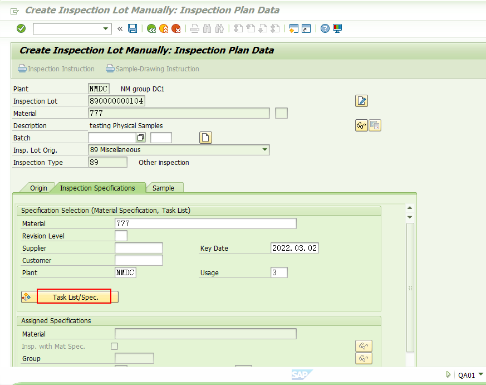Click Sample-Drawing Instruction print button

(x=153, y=69)
